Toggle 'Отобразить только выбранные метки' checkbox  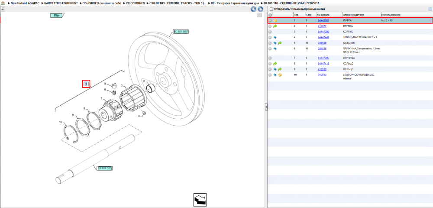point(271,9)
